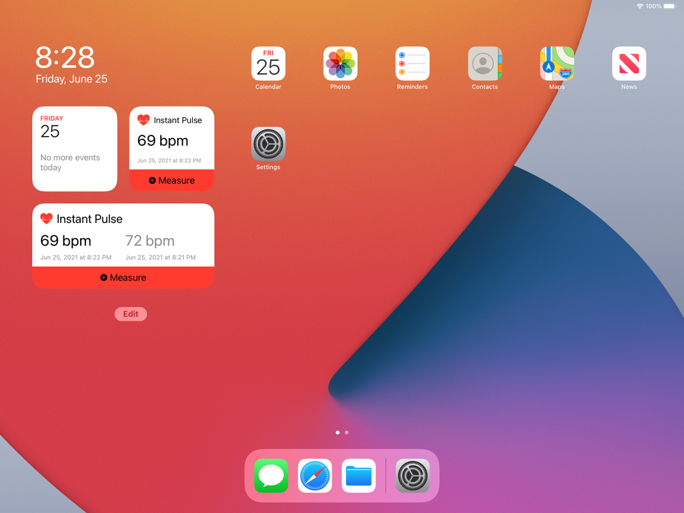The image size is (684, 513).
Task: Open the Contacts app
Action: tap(485, 64)
